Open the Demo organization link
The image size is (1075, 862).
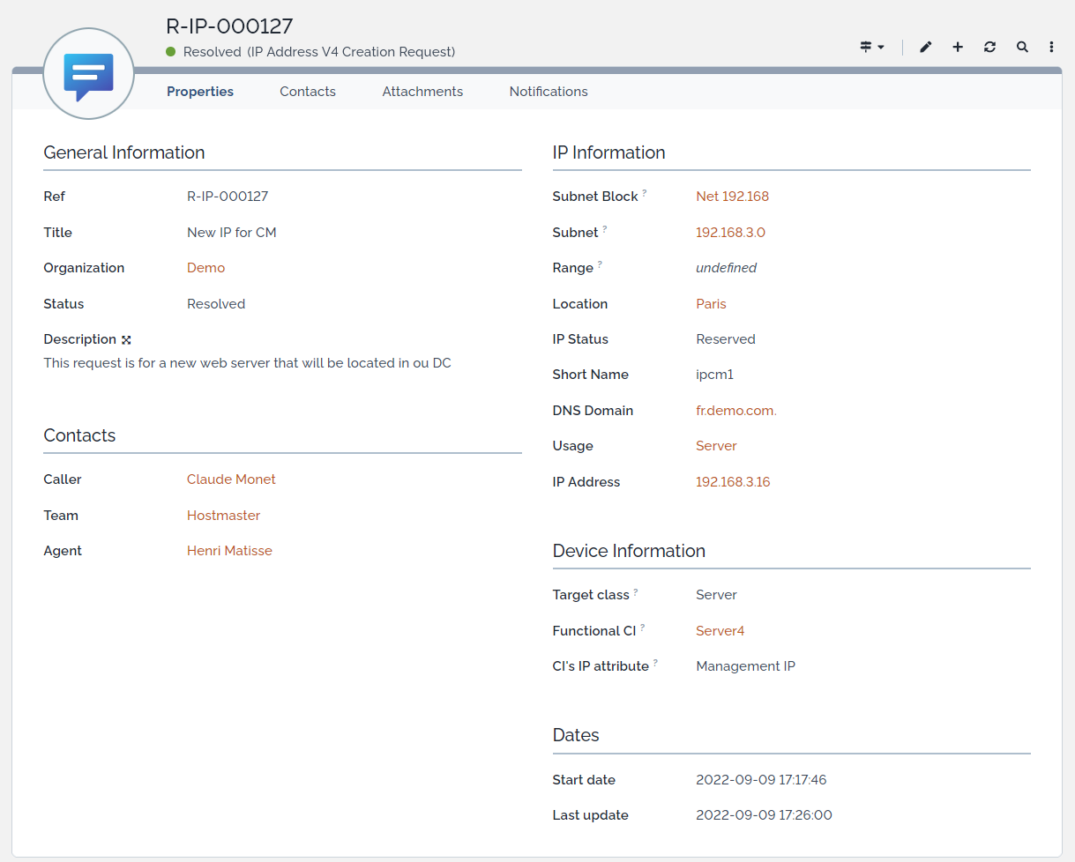point(205,268)
